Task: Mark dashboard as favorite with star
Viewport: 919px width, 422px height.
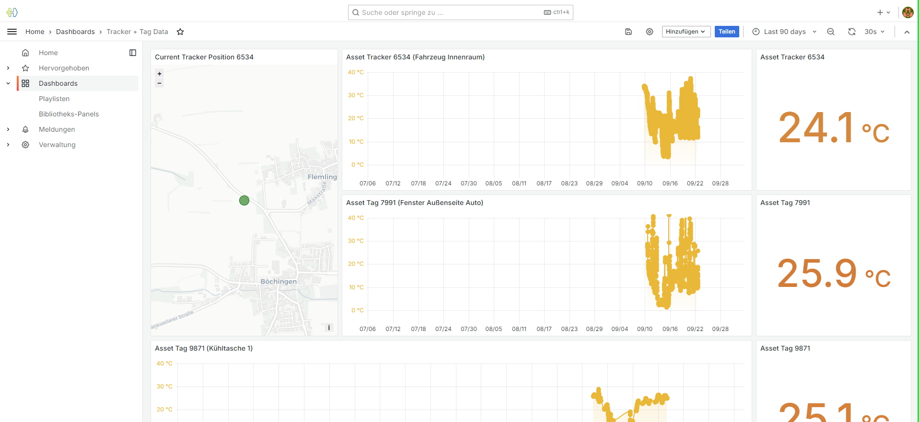Action: click(x=180, y=32)
